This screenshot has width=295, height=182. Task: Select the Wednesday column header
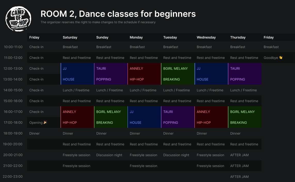coord(206,37)
